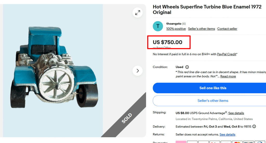This screenshot has height=143, width=266.
Task: Open the Condition info icon
Action: tap(187, 67)
